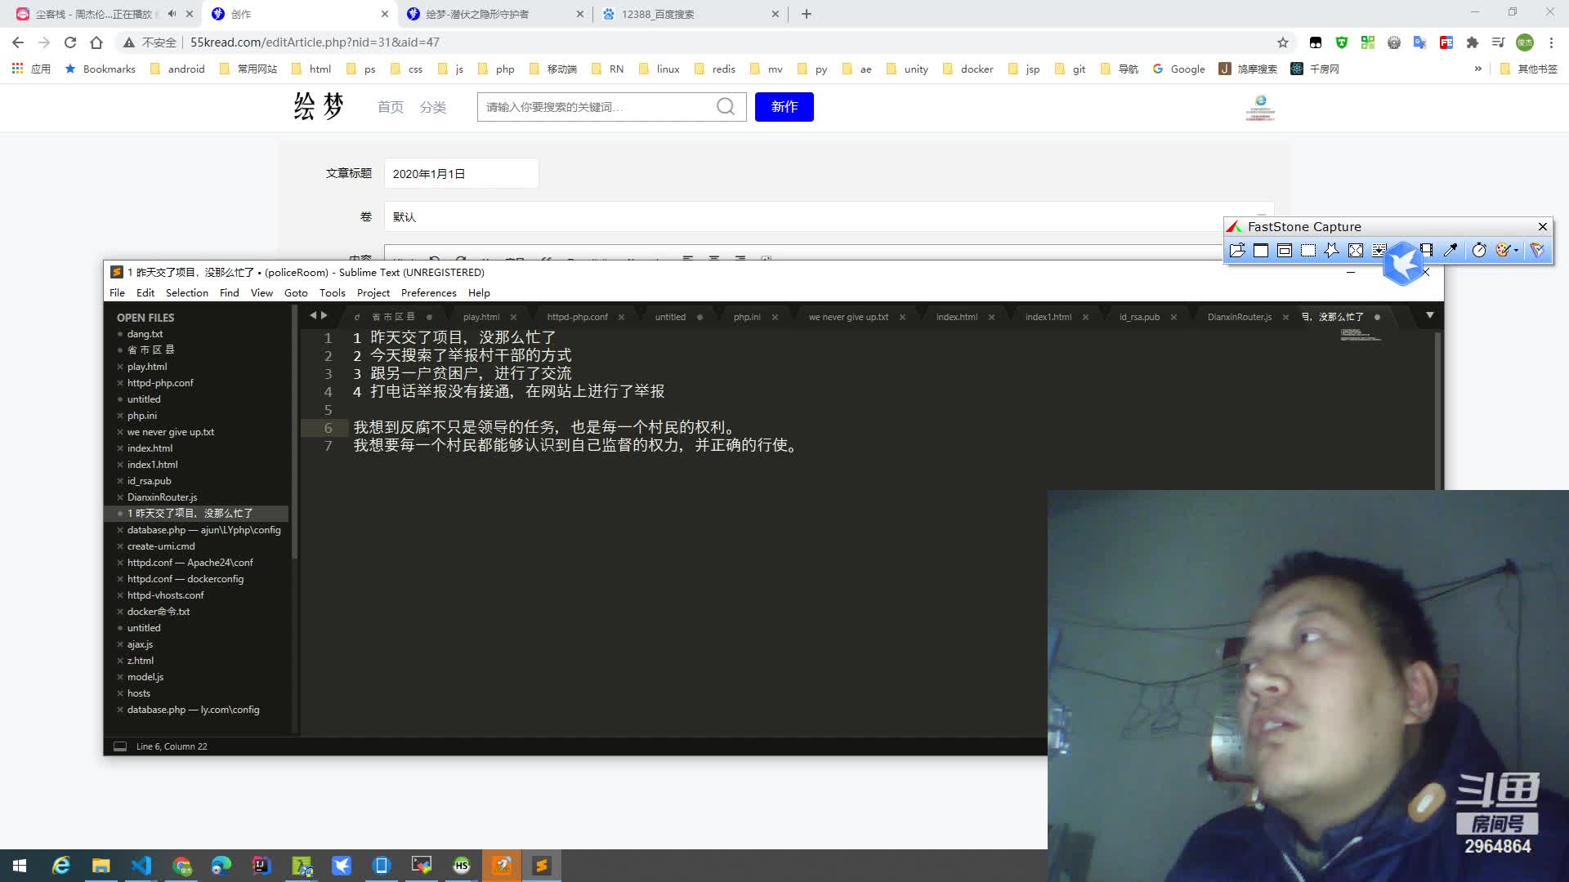The image size is (1569, 882).
Task: Select FastStone Capture Window/Object tool
Action: click(x=1285, y=251)
